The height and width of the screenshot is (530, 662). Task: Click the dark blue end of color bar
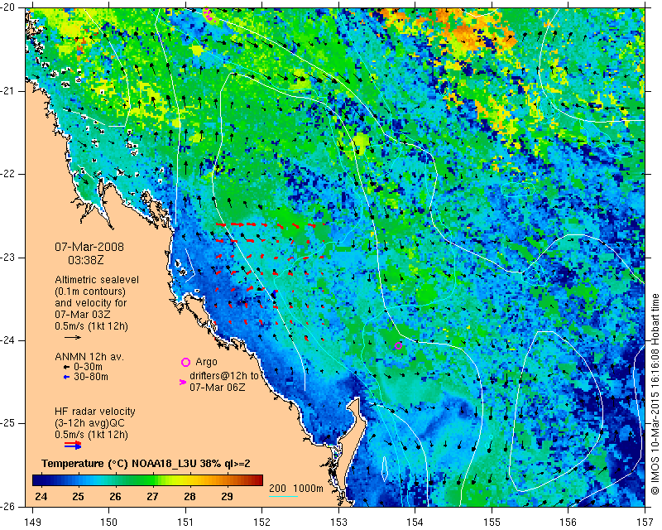[x=36, y=480]
